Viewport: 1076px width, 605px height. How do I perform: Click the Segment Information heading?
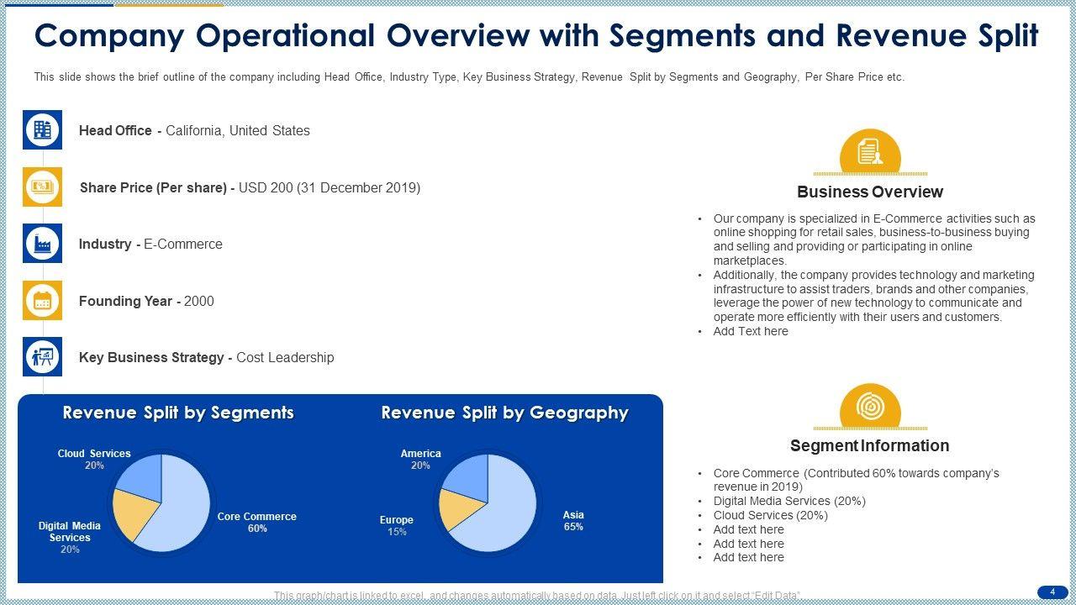tap(869, 445)
